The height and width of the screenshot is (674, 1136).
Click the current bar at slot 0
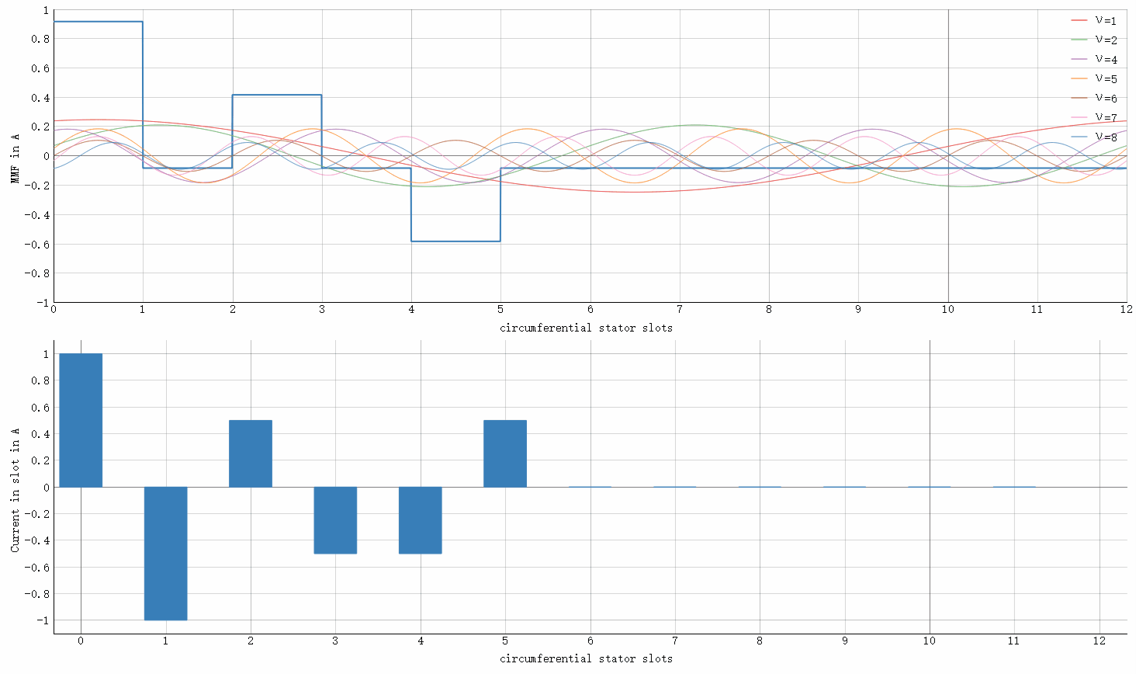[81, 420]
